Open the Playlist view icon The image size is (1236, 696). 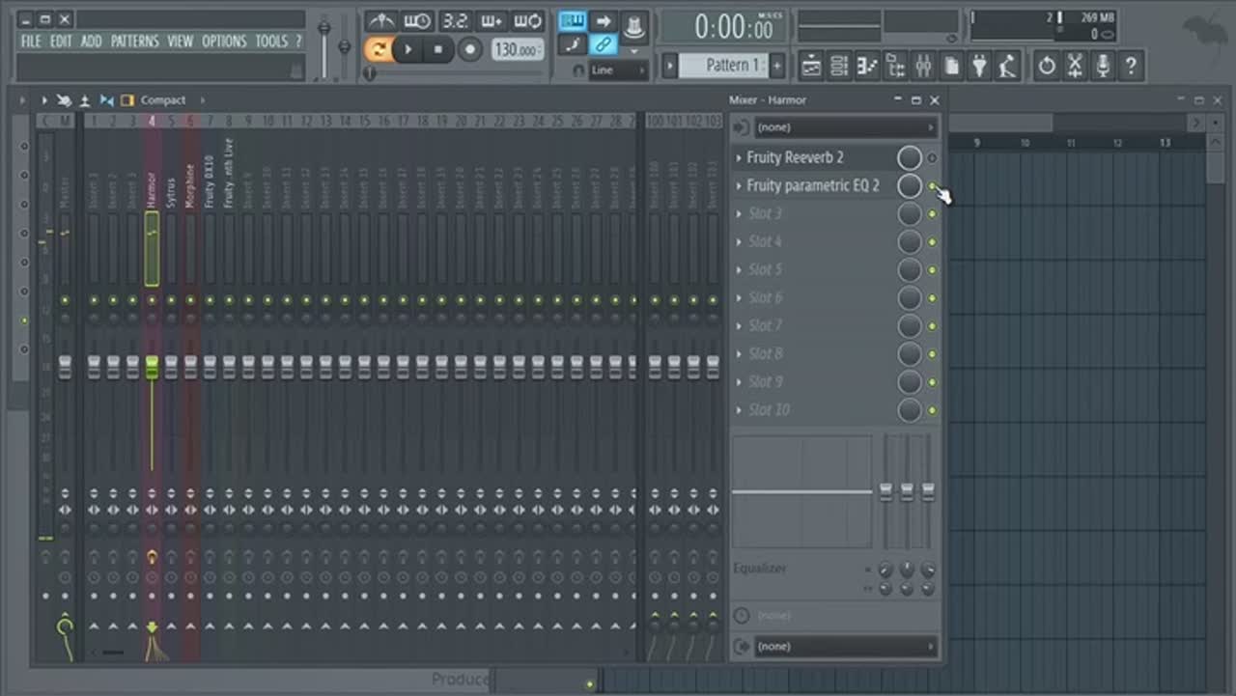click(812, 66)
